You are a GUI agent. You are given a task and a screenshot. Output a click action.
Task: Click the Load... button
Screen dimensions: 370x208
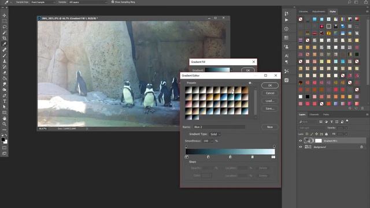click(x=270, y=101)
